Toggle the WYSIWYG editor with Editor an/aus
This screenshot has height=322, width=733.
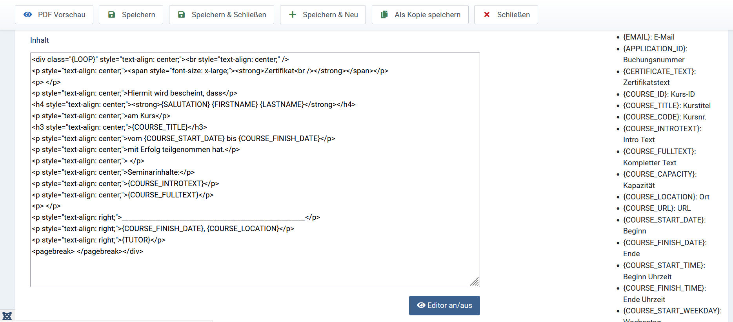coord(444,305)
